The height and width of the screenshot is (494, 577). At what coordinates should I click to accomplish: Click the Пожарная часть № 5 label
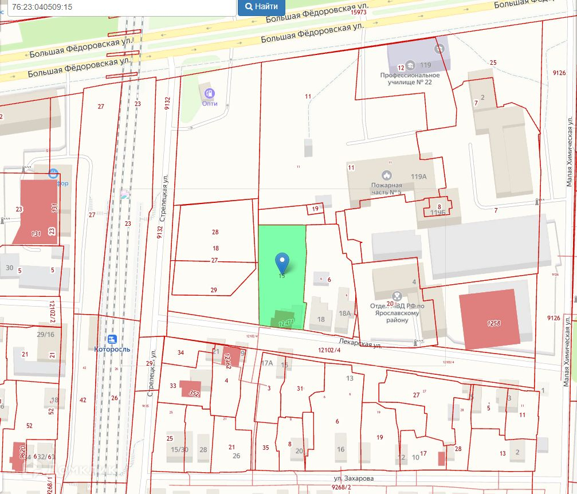[x=386, y=189]
